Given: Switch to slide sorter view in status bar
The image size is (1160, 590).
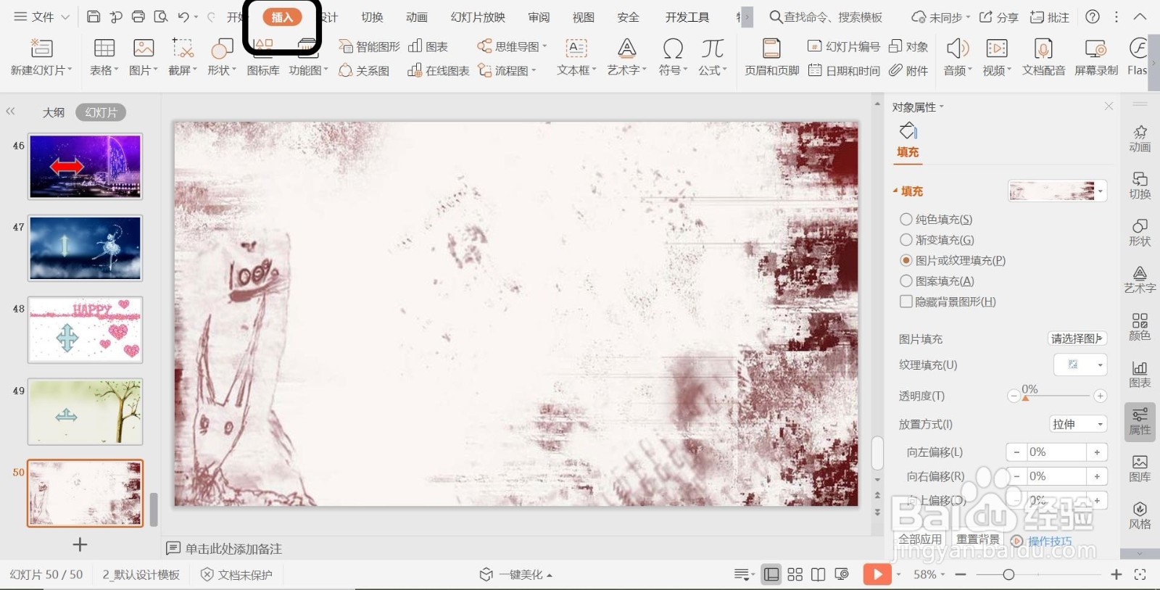Looking at the screenshot, I should click(795, 575).
